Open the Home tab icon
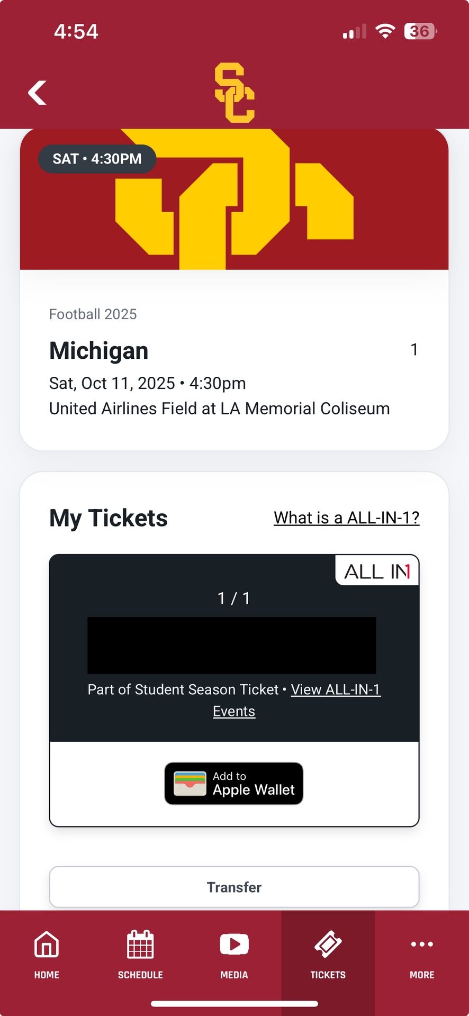This screenshot has height=1016, width=469. pos(47,945)
